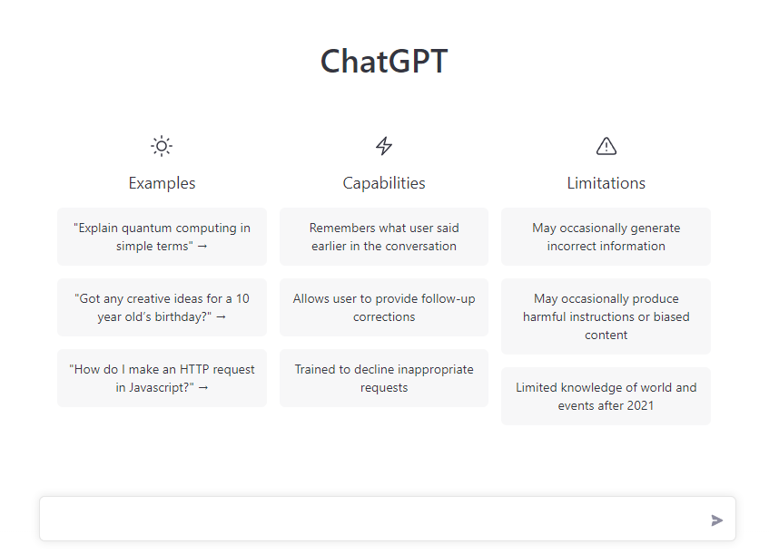Click the lightning bolt icon above Capabilities

(x=384, y=146)
